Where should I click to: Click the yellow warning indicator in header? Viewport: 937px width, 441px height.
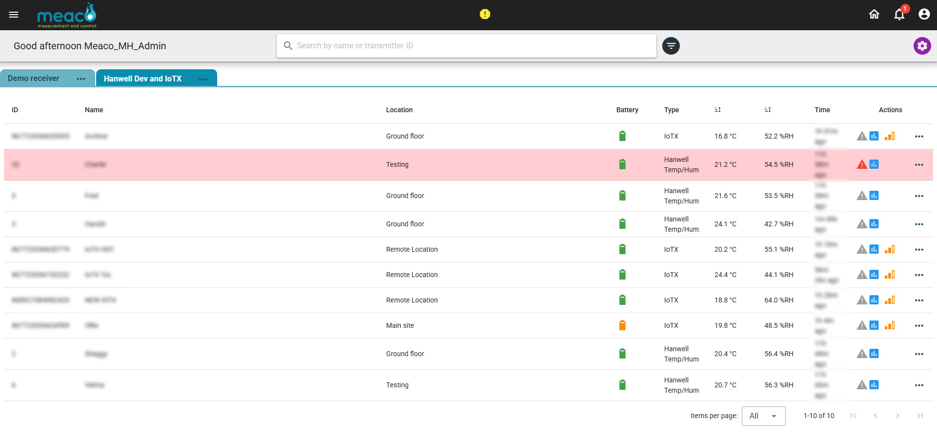[x=485, y=14]
